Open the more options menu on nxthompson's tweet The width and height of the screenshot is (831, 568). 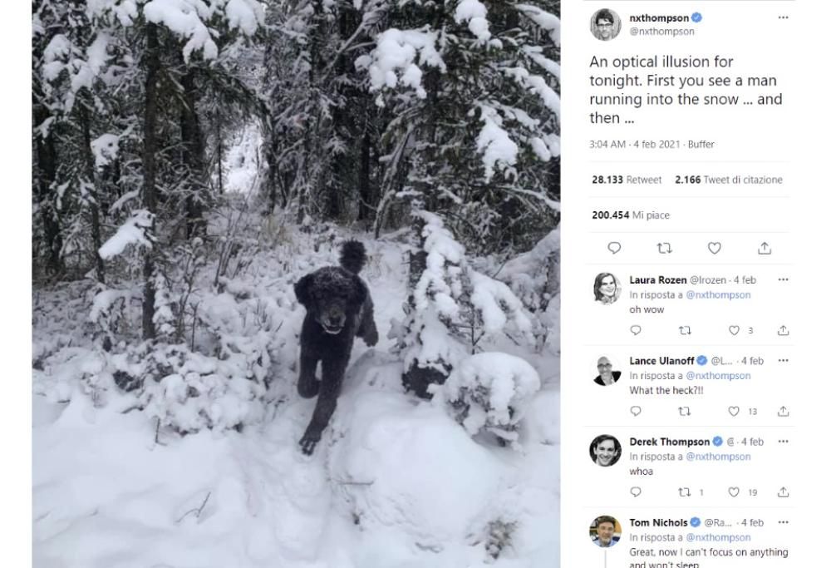pyautogui.click(x=783, y=17)
